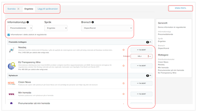
Task: Toggle the regulatorisk information checkbox
Action: pyautogui.click(x=8, y=35)
